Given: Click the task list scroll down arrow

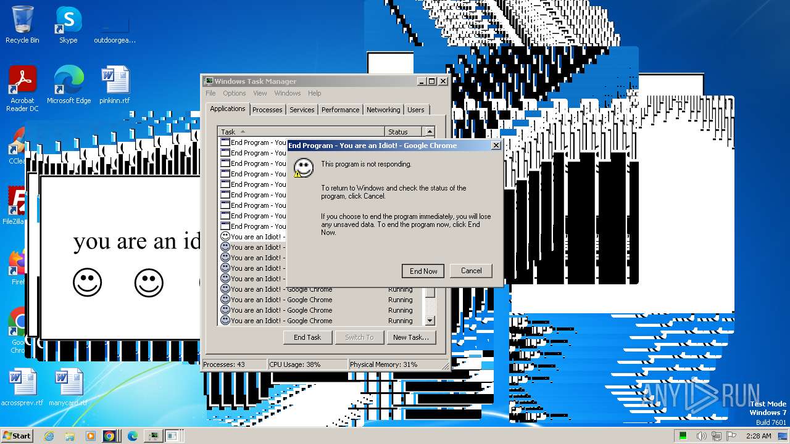Looking at the screenshot, I should (430, 321).
